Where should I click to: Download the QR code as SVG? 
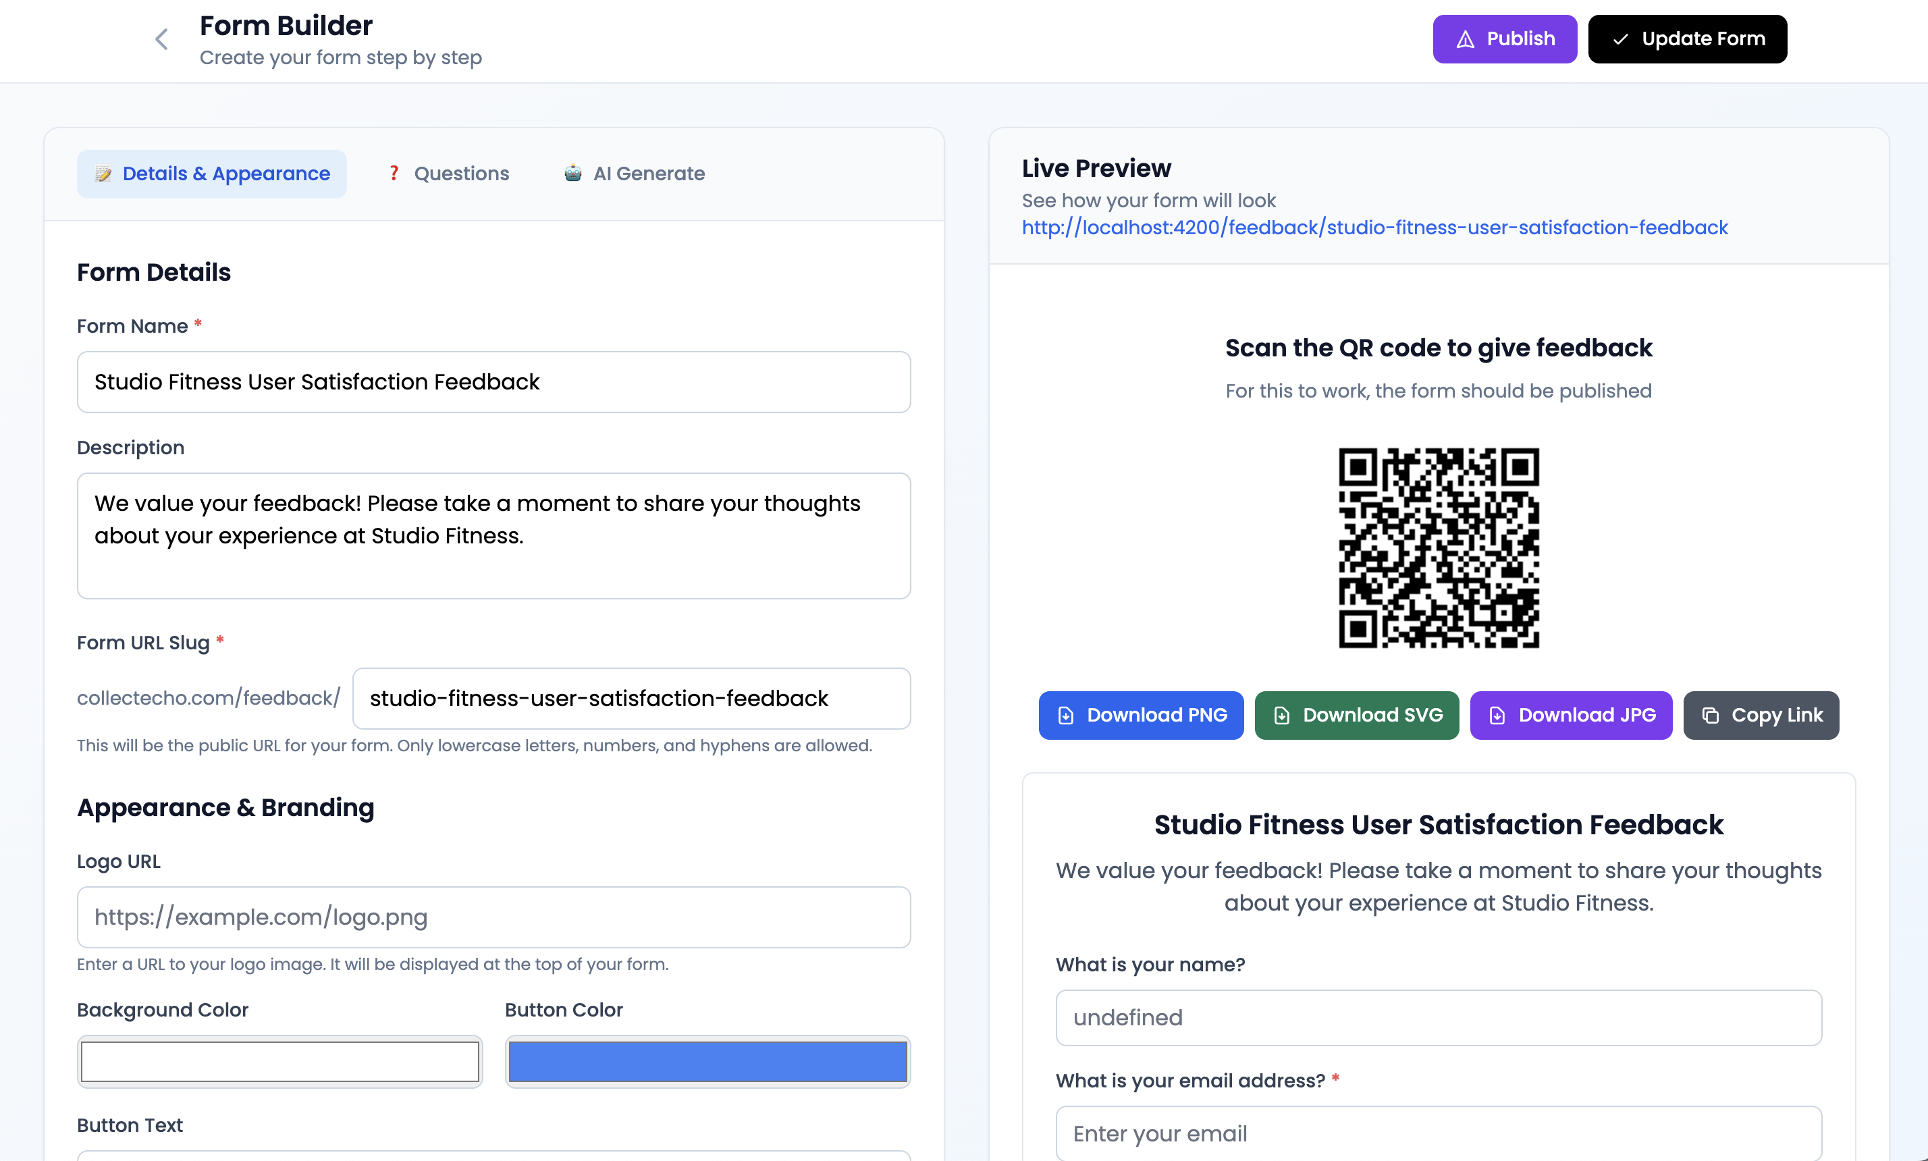1357,715
